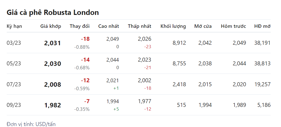The width and height of the screenshot is (281, 127).
Task: Click the matched price 1,982
Action: [x=52, y=105]
